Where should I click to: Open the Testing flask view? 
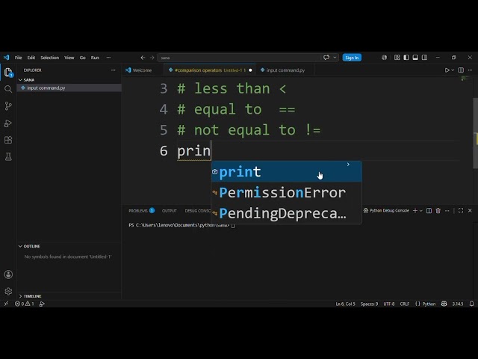tap(8, 156)
